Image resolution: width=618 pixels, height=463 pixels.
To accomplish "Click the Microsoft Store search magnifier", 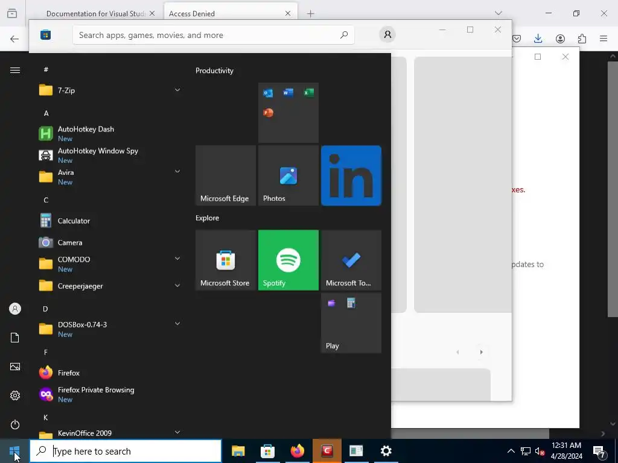I will point(344,34).
